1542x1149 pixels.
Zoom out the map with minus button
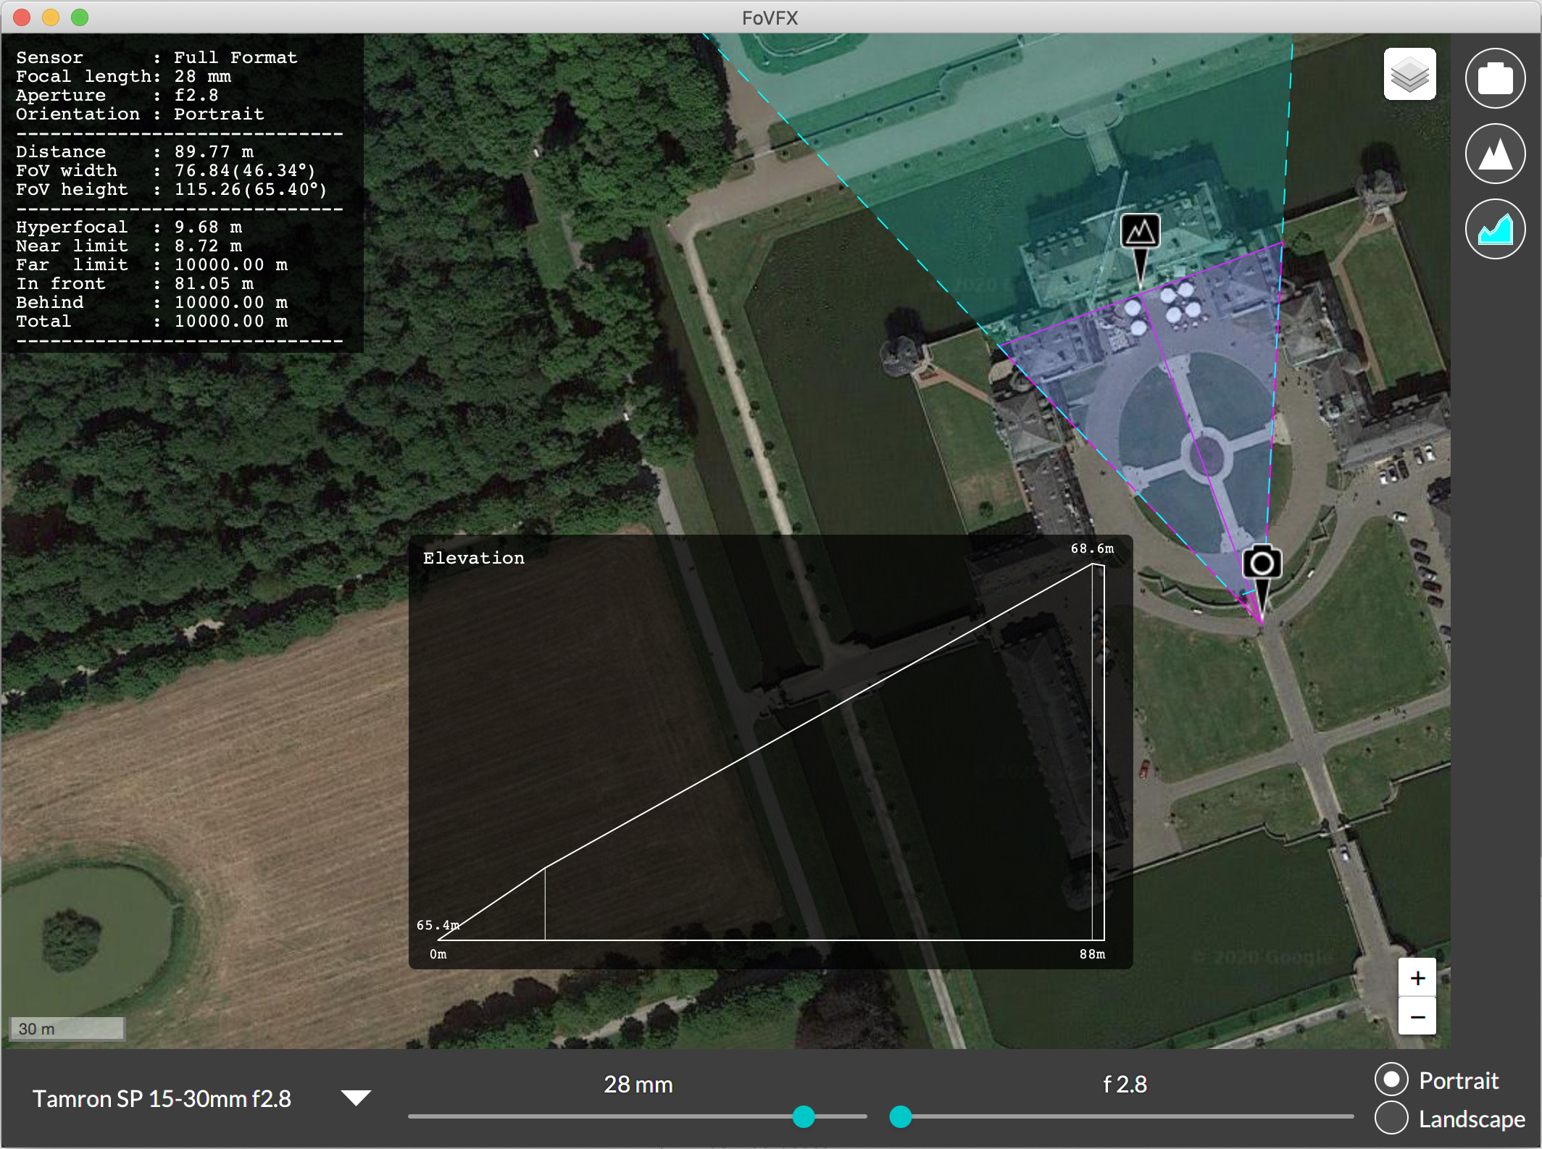tap(1417, 1016)
